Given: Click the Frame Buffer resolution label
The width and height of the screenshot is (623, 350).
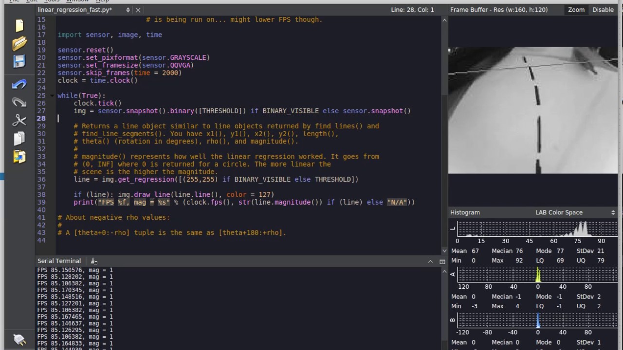Looking at the screenshot, I should click(499, 10).
